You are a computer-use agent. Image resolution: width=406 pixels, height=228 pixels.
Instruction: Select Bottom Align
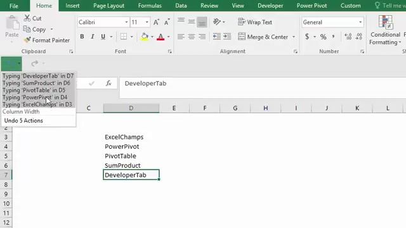click(202, 22)
